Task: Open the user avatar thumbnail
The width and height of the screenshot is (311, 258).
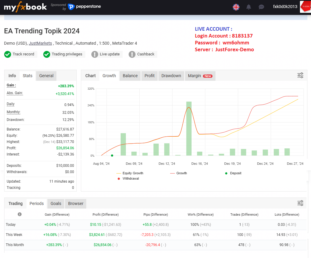Action: tap(305, 7)
